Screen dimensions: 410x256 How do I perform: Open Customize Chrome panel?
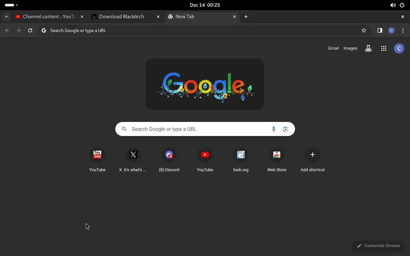pos(378,246)
